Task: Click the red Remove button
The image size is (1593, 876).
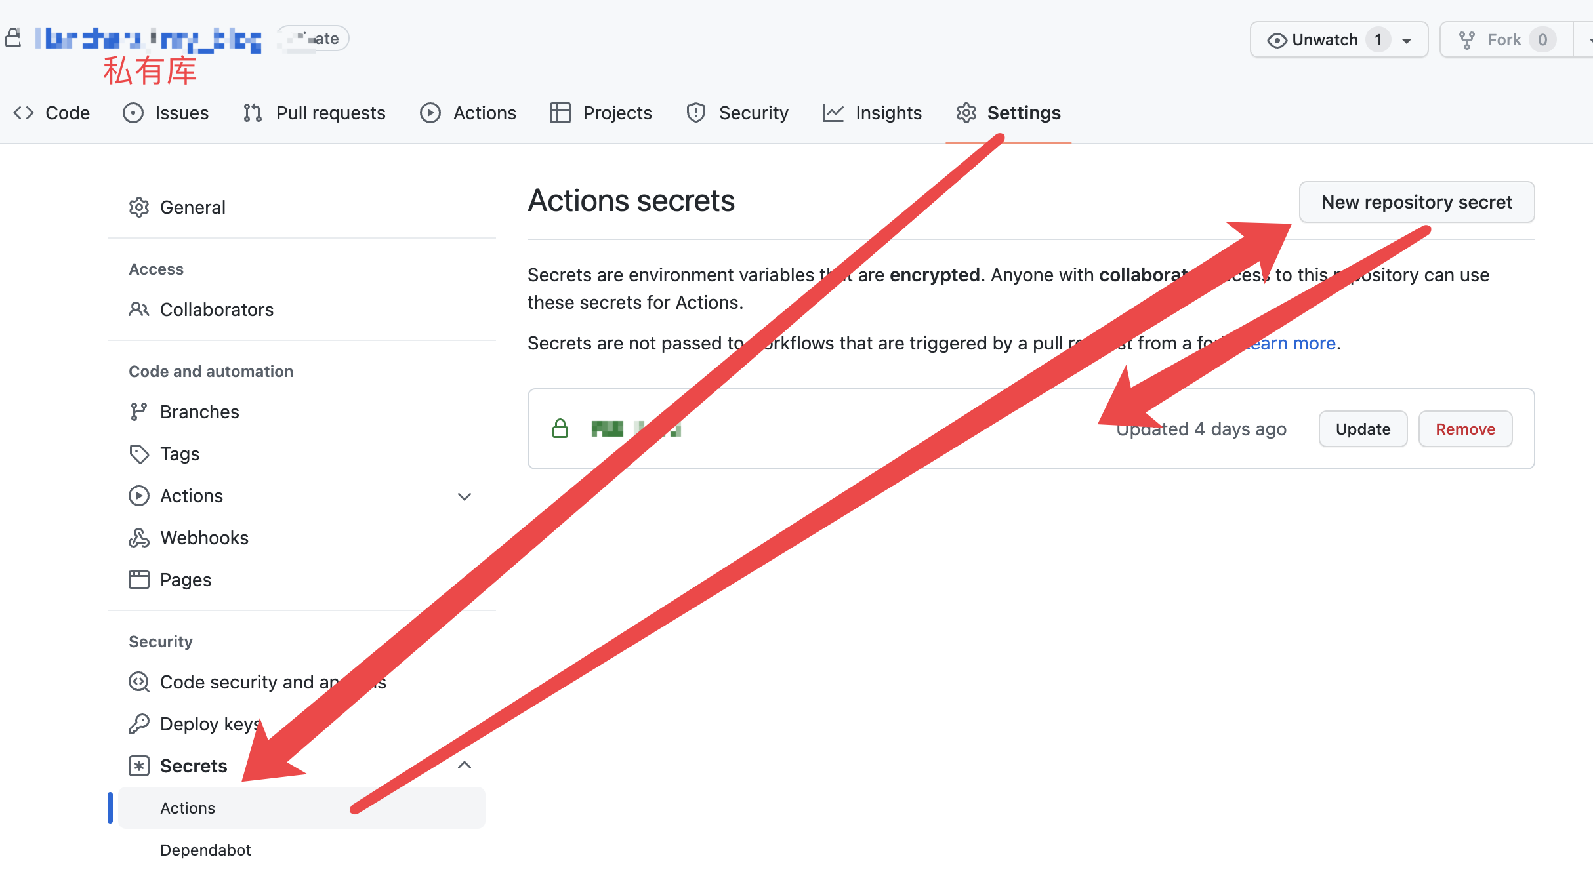Action: click(1465, 429)
